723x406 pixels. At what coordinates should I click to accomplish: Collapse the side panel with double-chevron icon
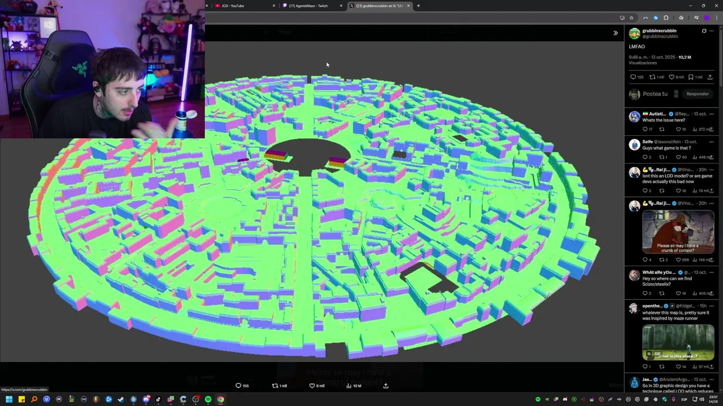click(616, 33)
